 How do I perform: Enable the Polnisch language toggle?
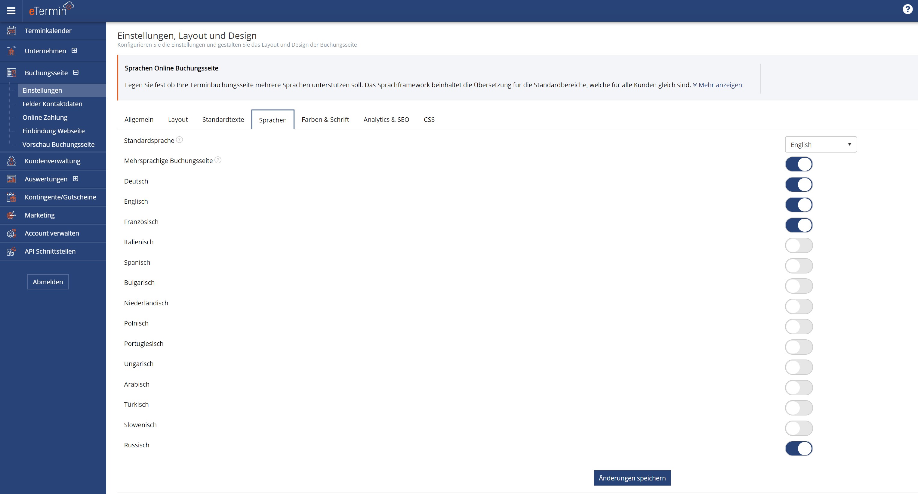point(799,327)
